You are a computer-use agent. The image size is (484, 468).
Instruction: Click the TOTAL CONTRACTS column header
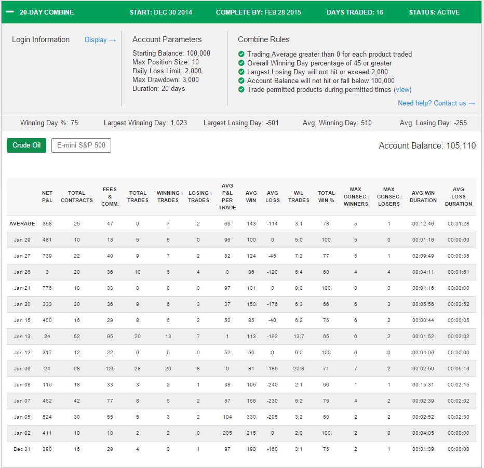pos(76,197)
